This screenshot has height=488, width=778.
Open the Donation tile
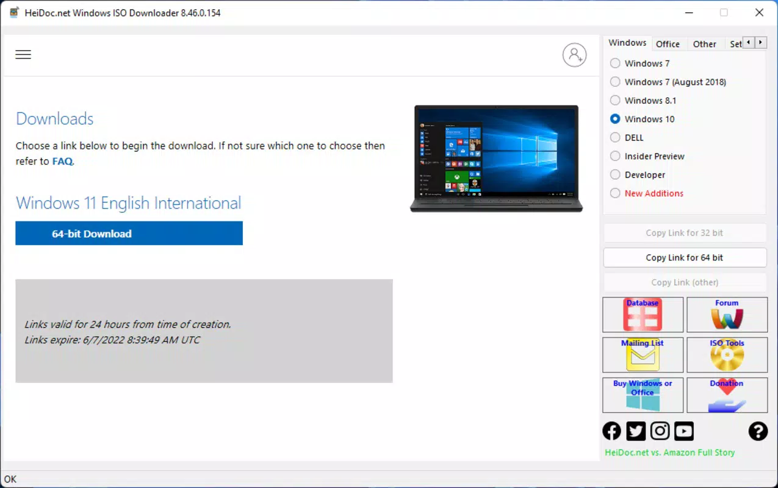point(727,395)
